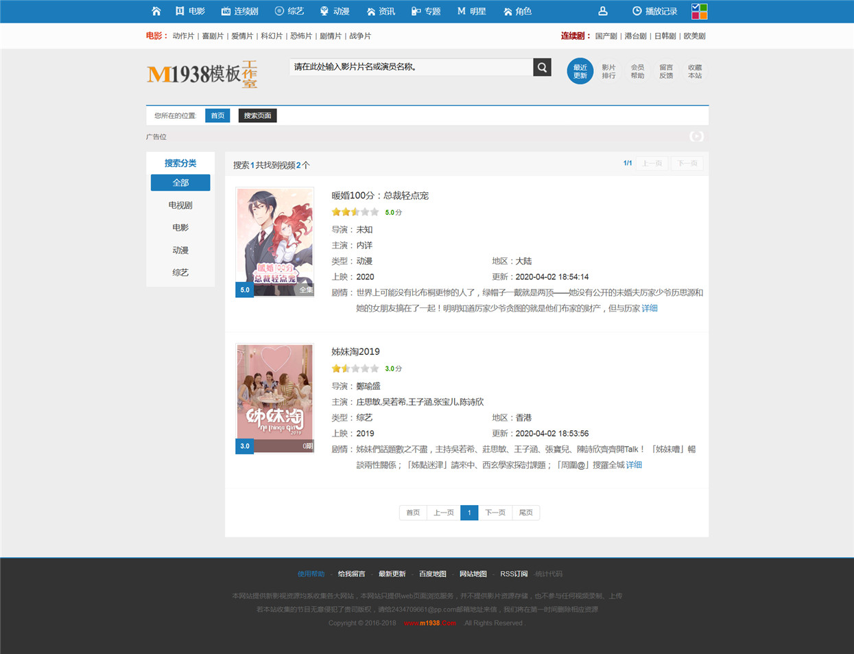Click the magnifier search button
The width and height of the screenshot is (854, 654).
[x=543, y=67]
